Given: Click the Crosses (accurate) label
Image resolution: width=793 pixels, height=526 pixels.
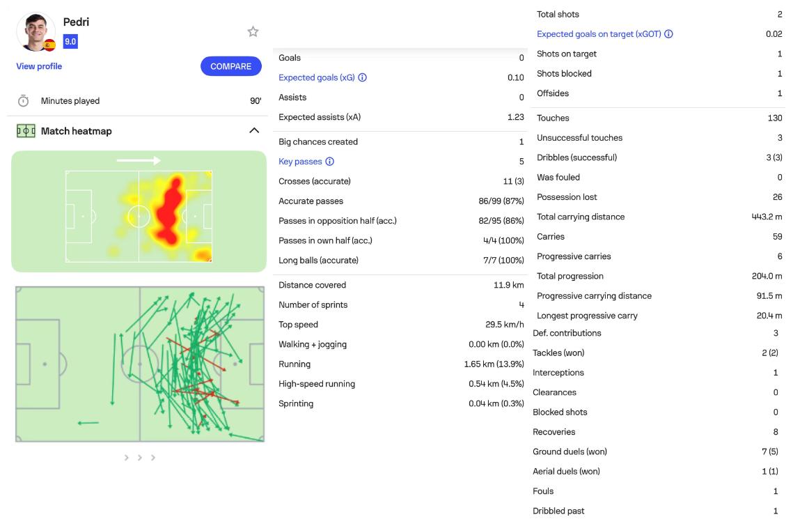Looking at the screenshot, I should pos(315,181).
